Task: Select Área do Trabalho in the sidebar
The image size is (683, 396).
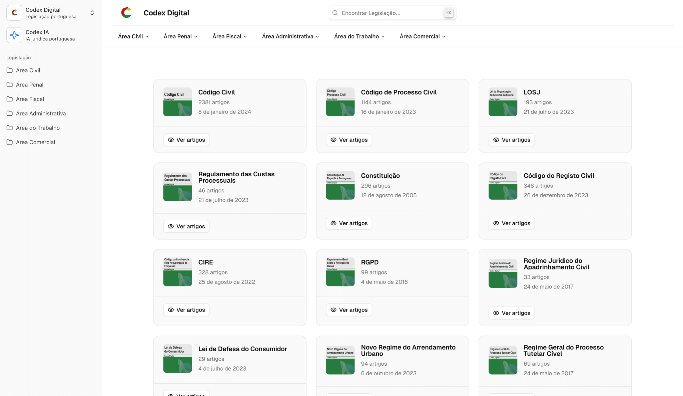Action: 38,128
